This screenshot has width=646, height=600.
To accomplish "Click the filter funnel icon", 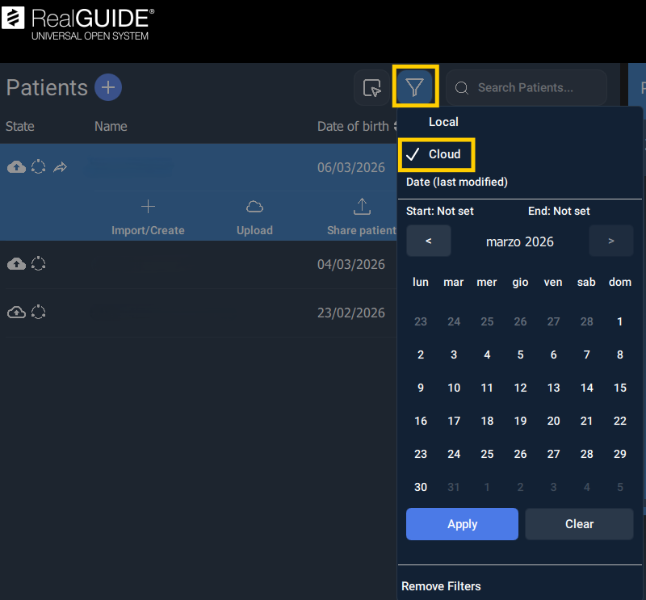I will [415, 87].
